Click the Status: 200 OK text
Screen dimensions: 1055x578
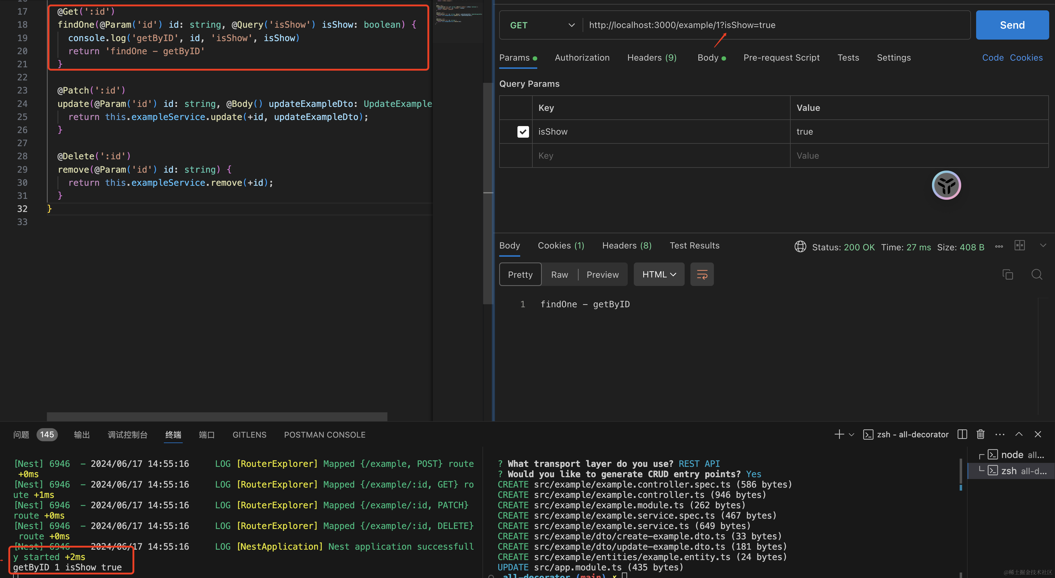coord(843,247)
